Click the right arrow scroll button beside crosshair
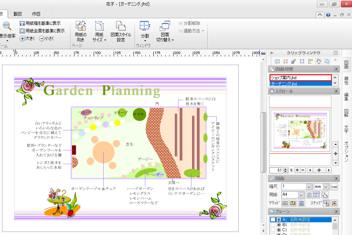 329,170
